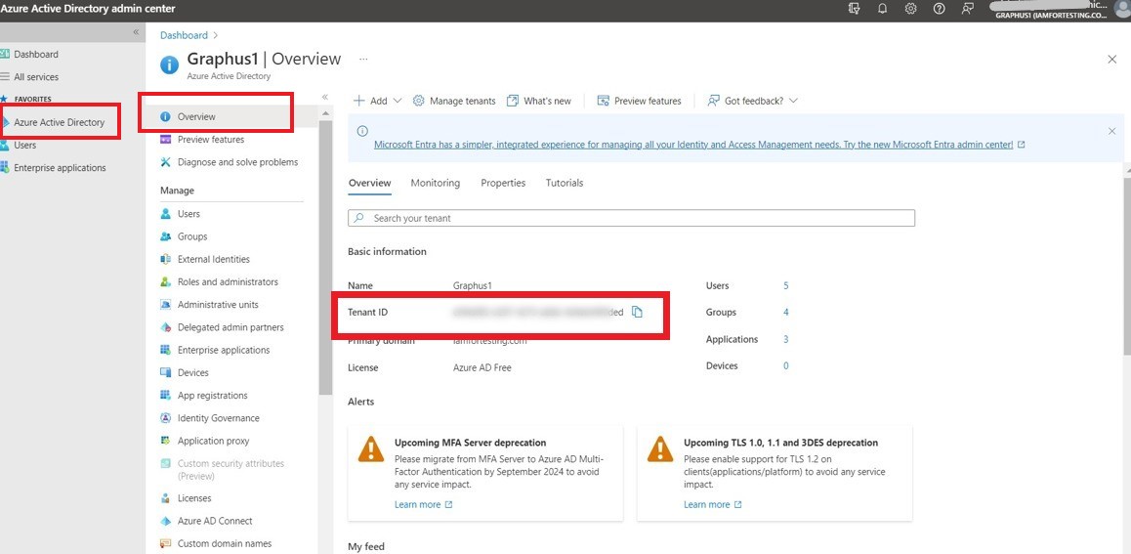
Task: Open the Devices count link 0
Action: point(785,365)
